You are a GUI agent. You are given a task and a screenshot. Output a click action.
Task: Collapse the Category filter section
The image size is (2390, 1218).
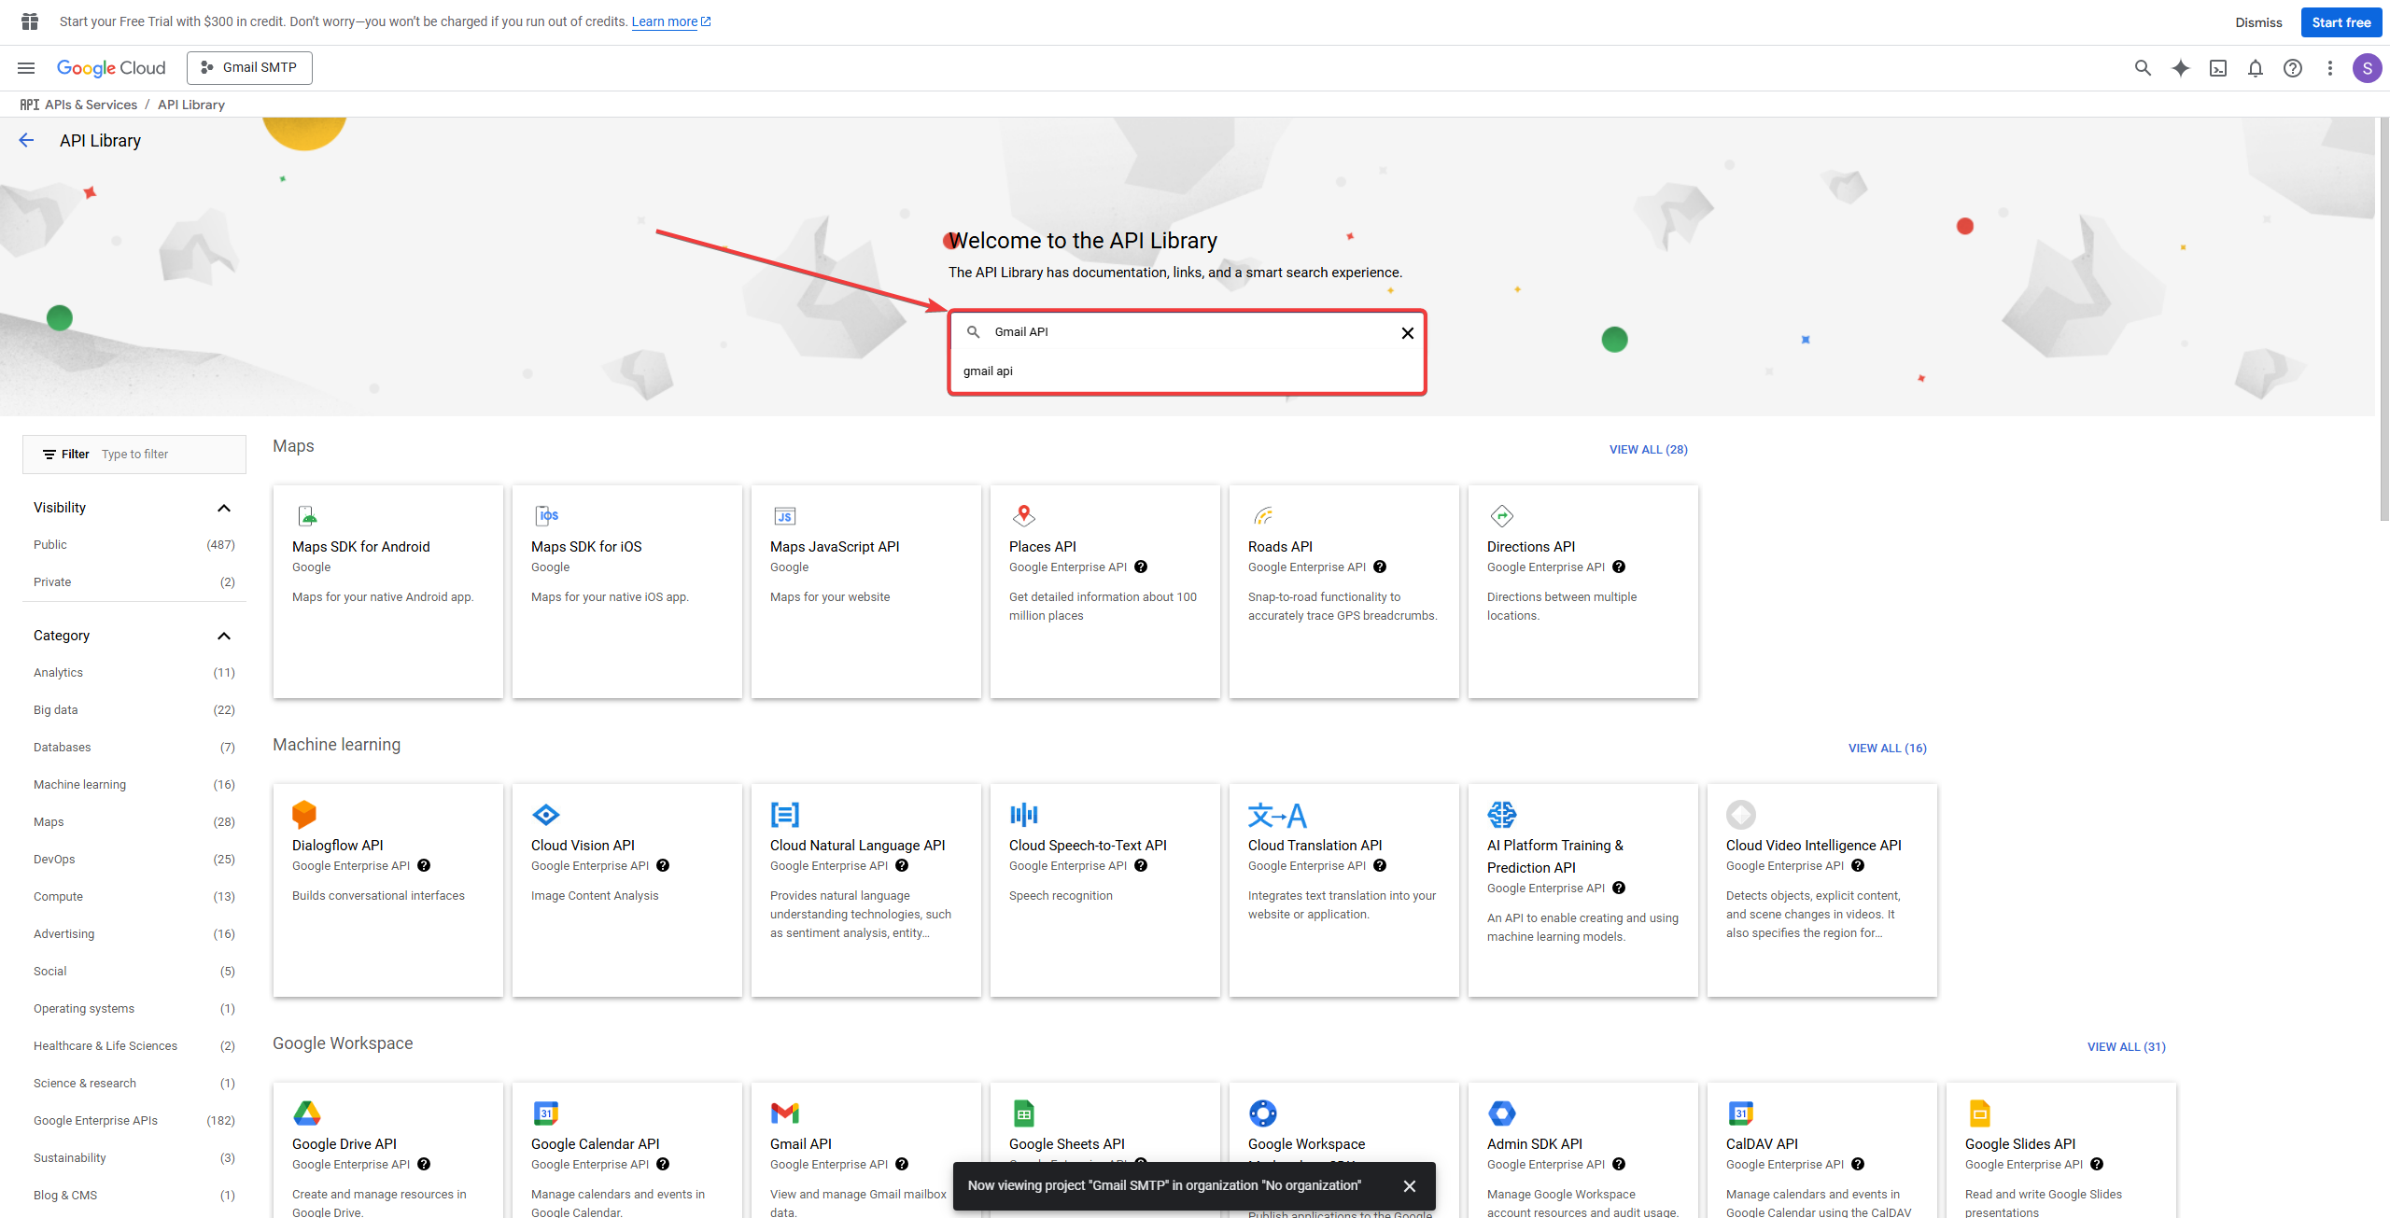click(x=224, y=637)
